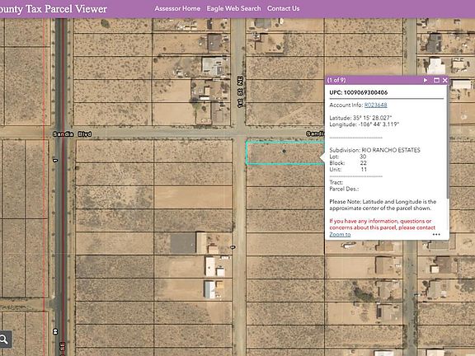This screenshot has height=356, width=475.
Task: Click the Lot: 30 row
Action: (x=348, y=157)
